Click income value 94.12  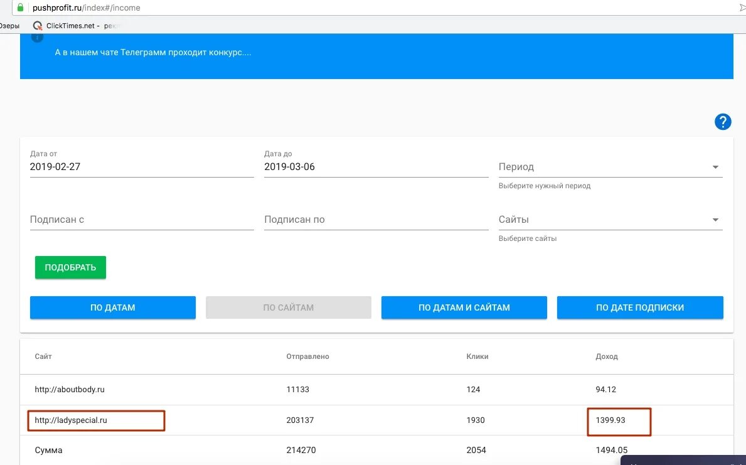605,389
